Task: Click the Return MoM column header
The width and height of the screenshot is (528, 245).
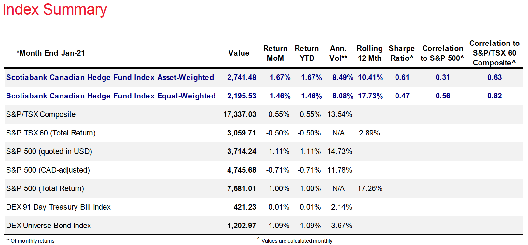Action: (275, 53)
